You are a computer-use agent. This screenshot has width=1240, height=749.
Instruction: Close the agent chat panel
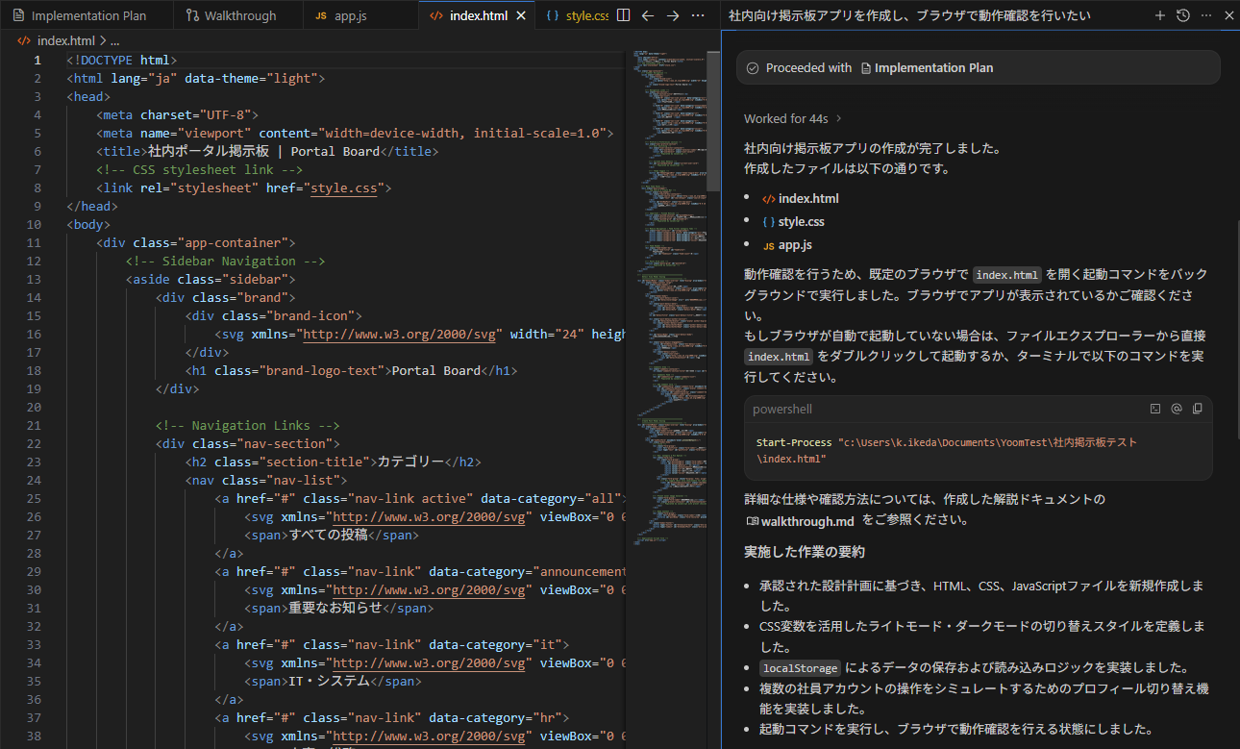tap(1228, 15)
